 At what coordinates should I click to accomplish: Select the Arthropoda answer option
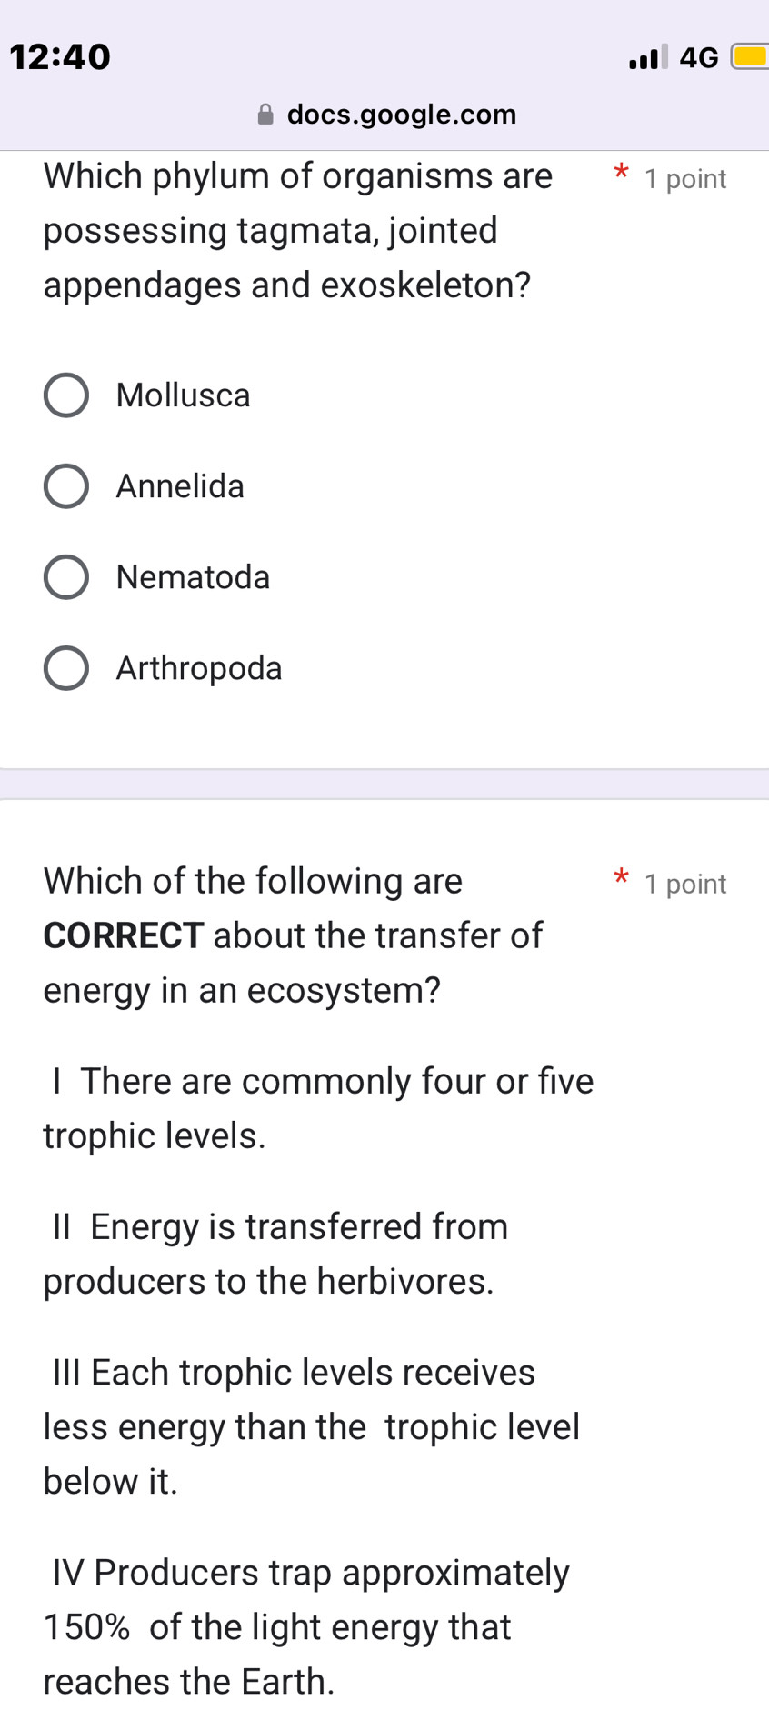tap(65, 668)
